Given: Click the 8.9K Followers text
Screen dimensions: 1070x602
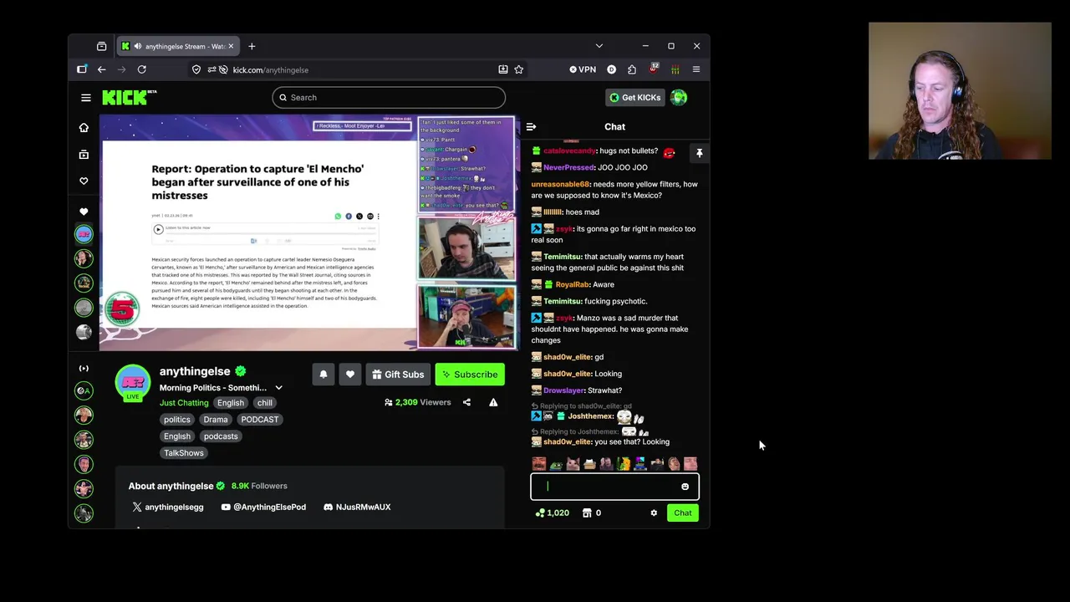Looking at the screenshot, I should 259,486.
